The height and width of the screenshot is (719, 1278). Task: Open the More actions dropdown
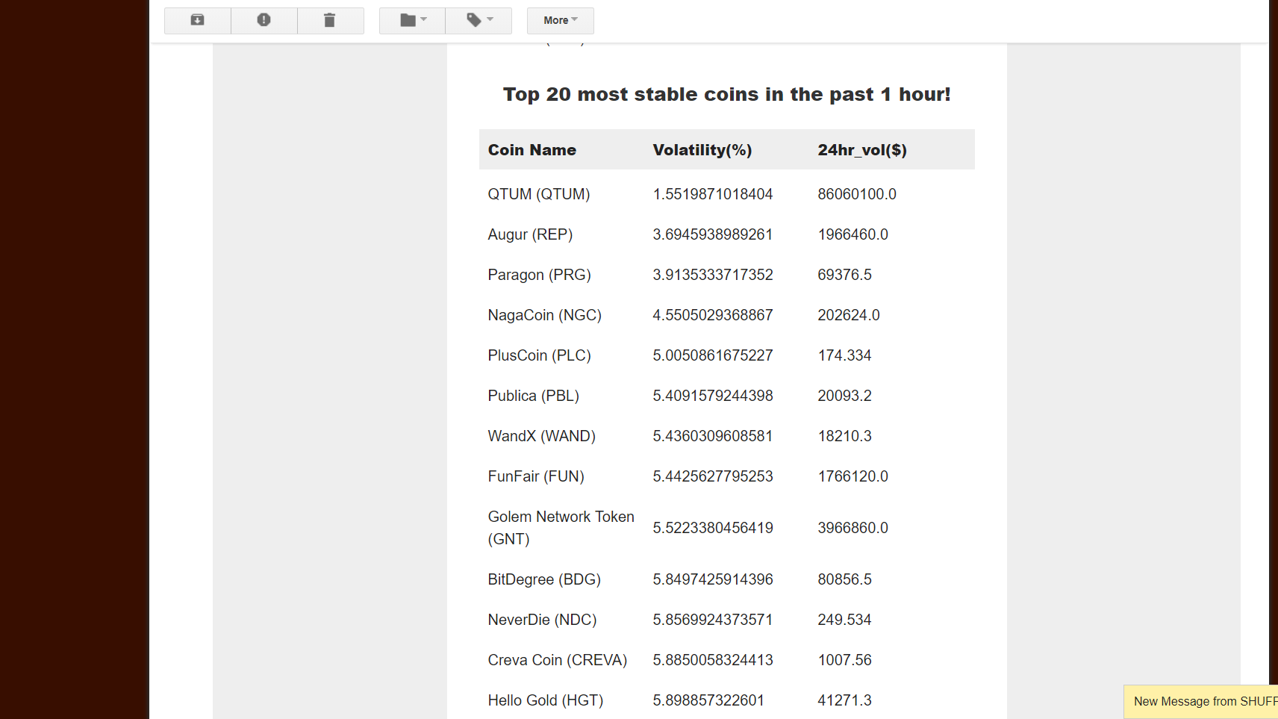[561, 20]
